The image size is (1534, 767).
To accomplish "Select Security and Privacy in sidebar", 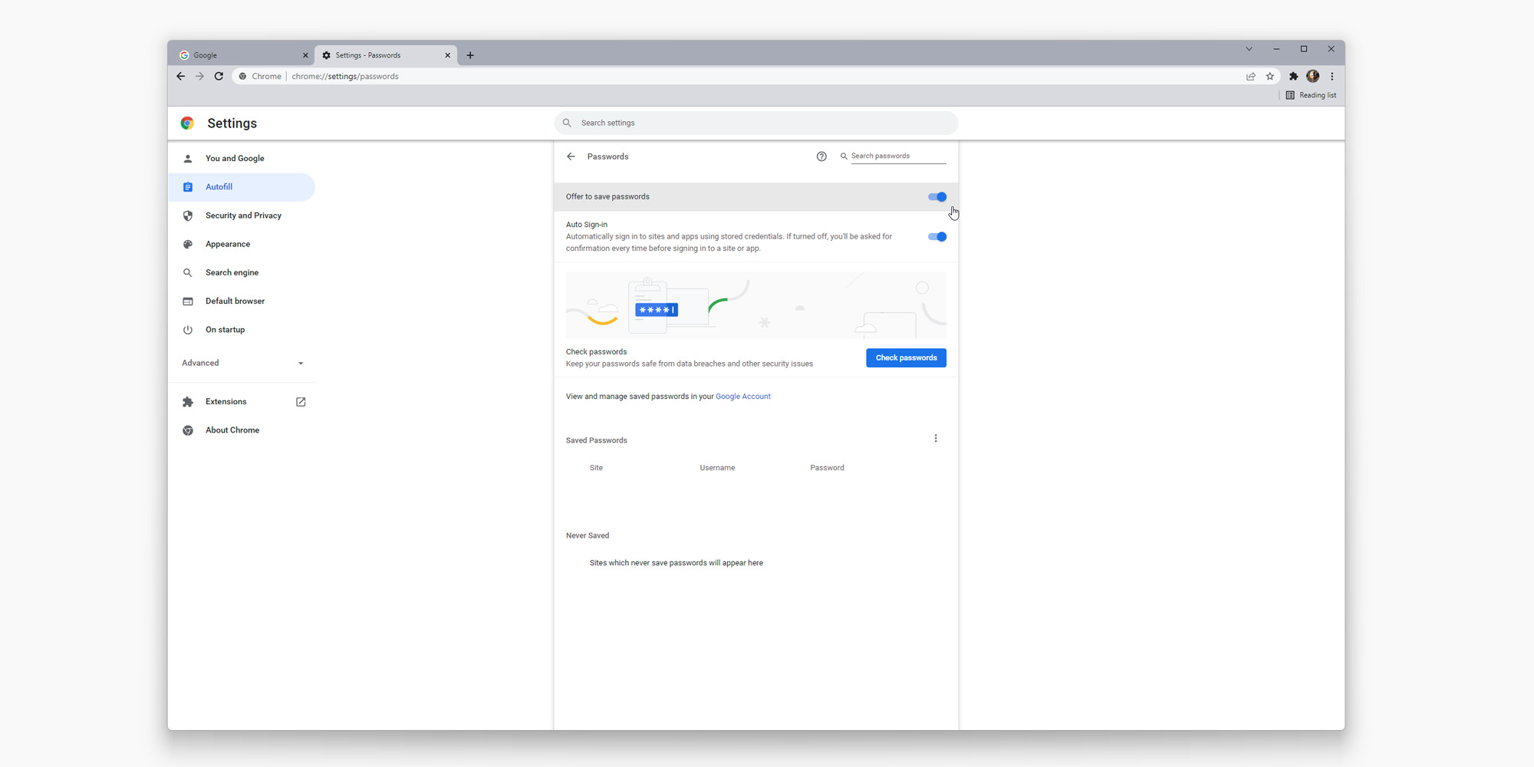I will [x=243, y=216].
